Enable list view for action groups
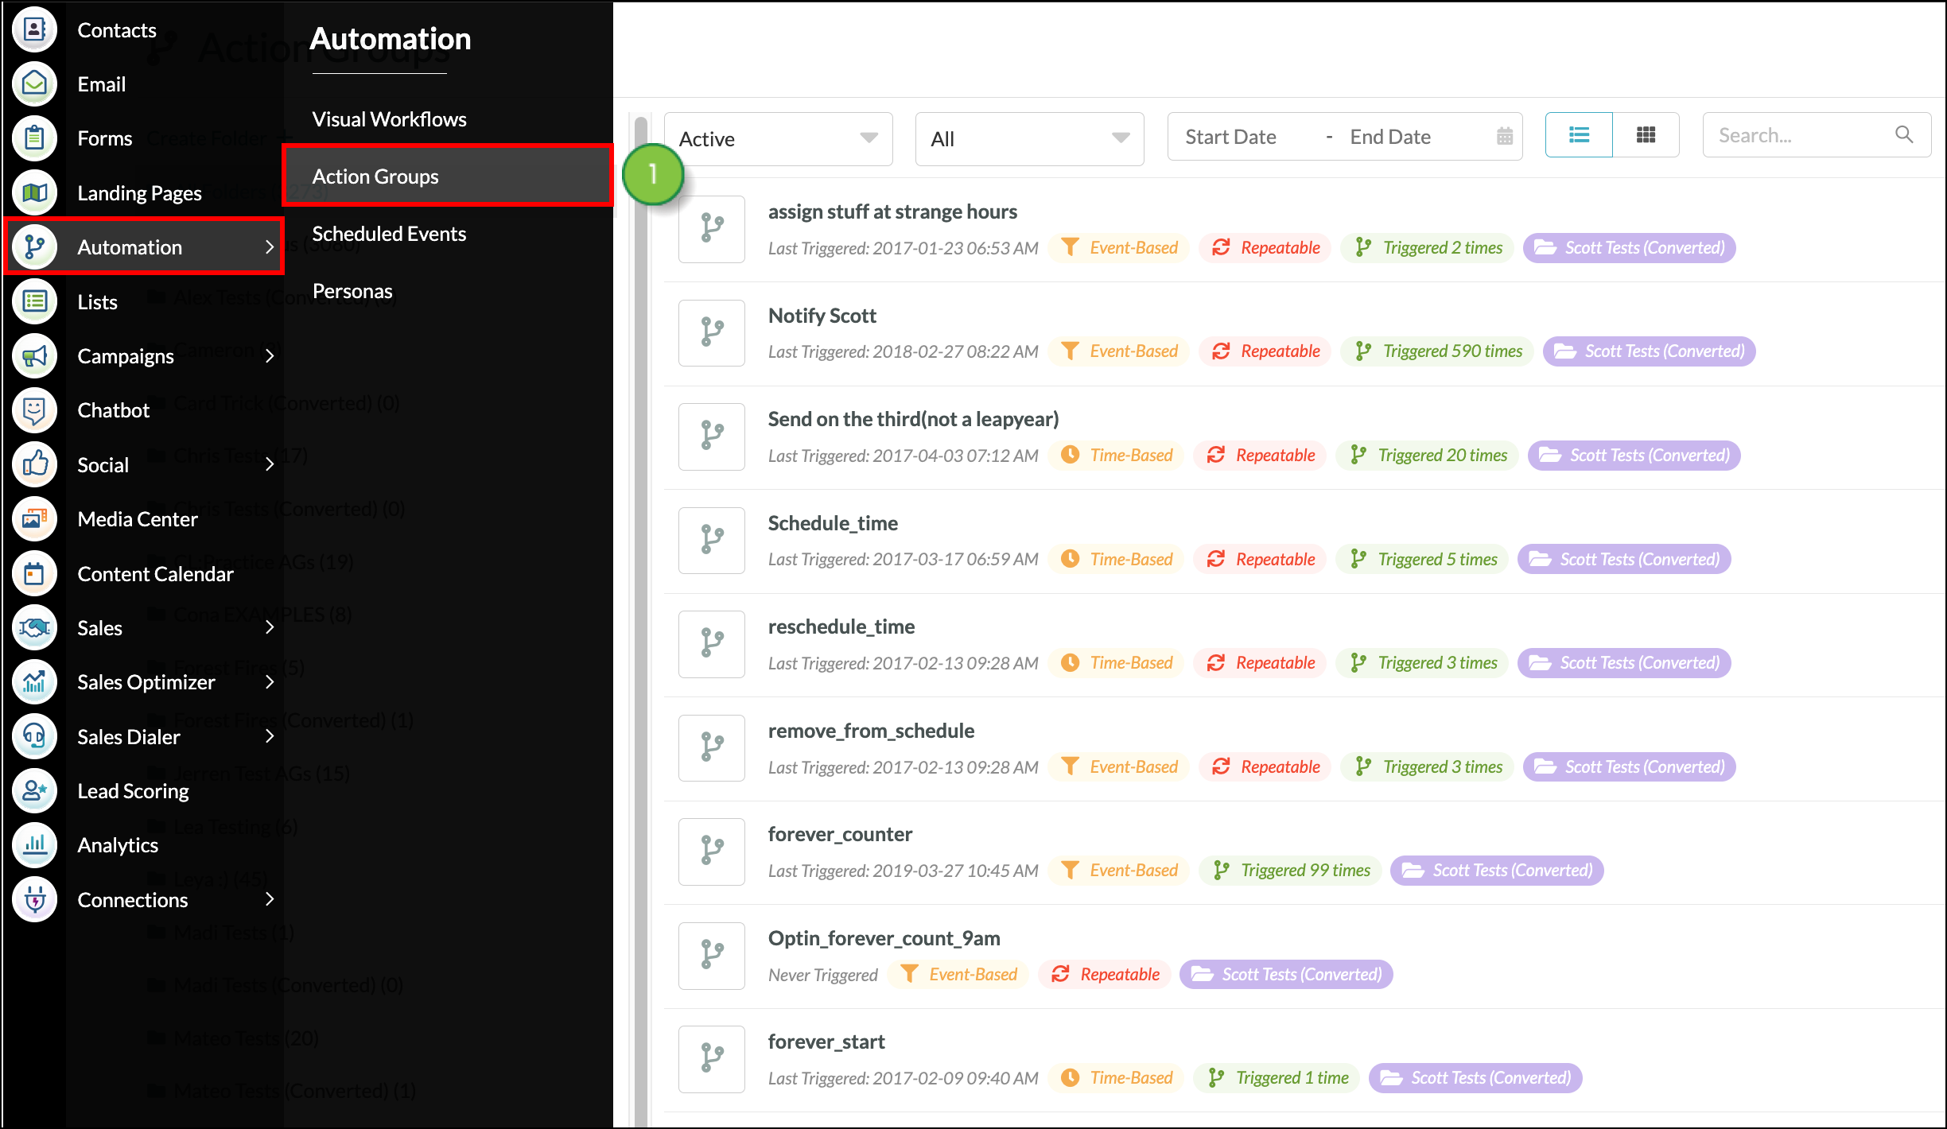The height and width of the screenshot is (1129, 1947). (x=1578, y=134)
